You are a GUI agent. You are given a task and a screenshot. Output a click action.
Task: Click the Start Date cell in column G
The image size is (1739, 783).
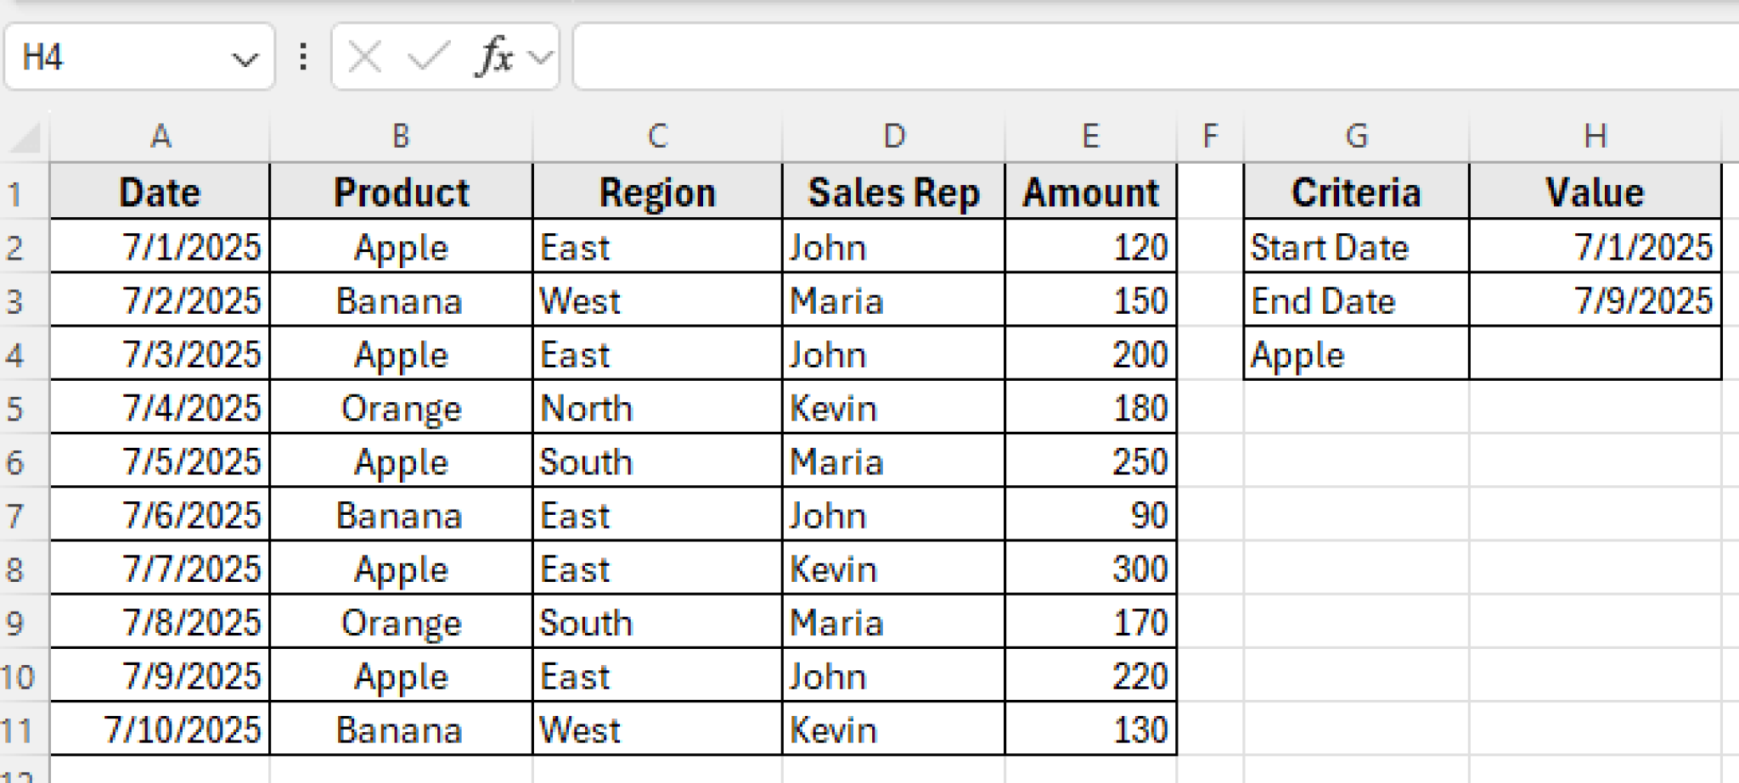pos(1356,247)
